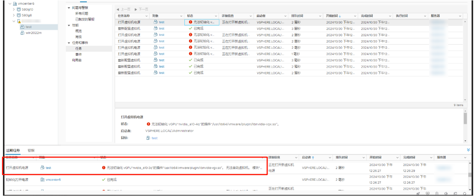
Task: Select 高级 under 性能
Action: (x=78, y=37)
